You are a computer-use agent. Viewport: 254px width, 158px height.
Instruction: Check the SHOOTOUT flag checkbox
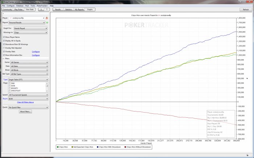10,91
